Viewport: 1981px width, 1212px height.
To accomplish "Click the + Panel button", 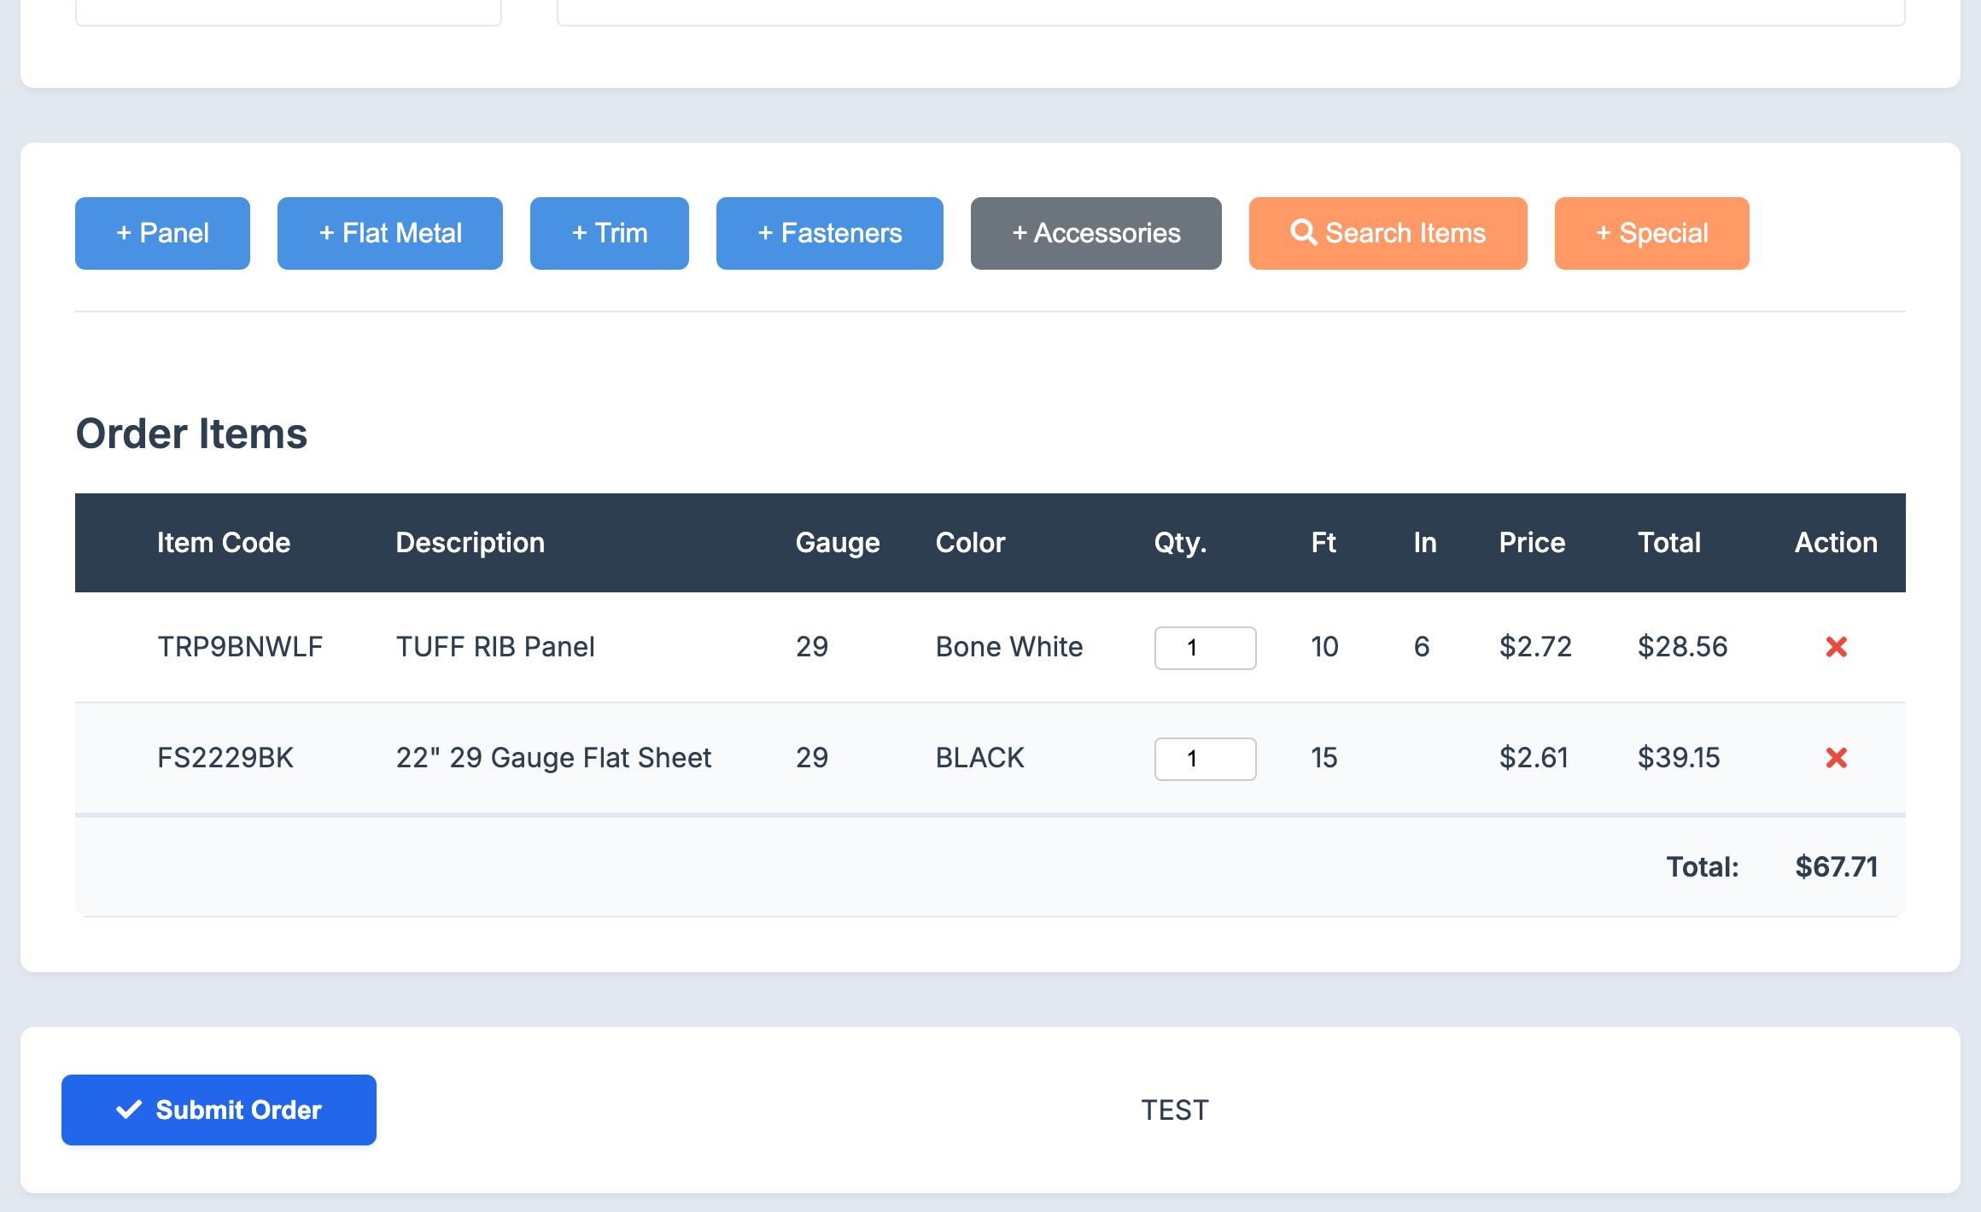I will tap(163, 233).
